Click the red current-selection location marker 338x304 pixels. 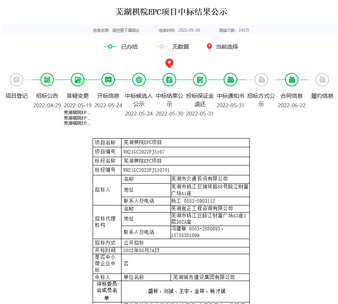coord(169,63)
